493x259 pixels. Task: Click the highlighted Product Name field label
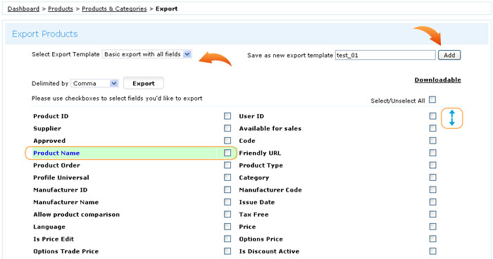[56, 153]
